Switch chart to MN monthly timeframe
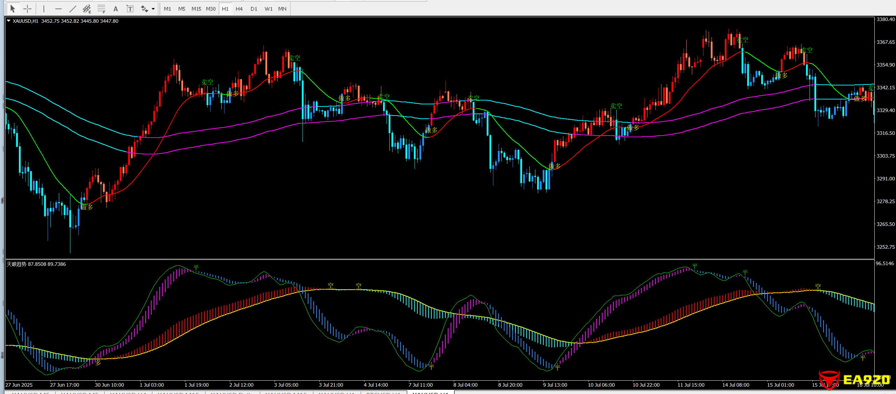Screen dimensions: 896x394 click(x=282, y=9)
